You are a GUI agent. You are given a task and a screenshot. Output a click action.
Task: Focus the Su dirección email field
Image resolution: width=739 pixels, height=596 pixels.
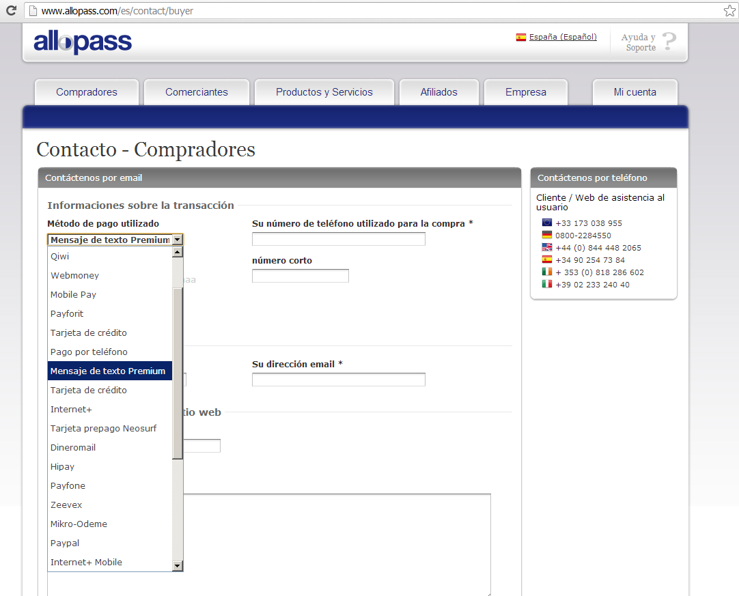338,380
